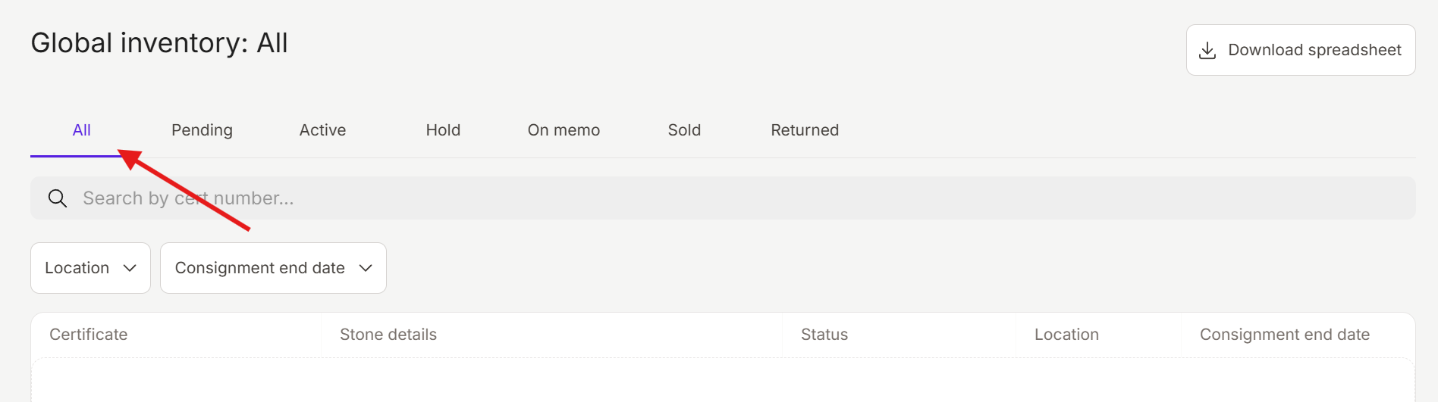Click the magnifying glass search icon
The height and width of the screenshot is (402, 1438).
coord(58,198)
